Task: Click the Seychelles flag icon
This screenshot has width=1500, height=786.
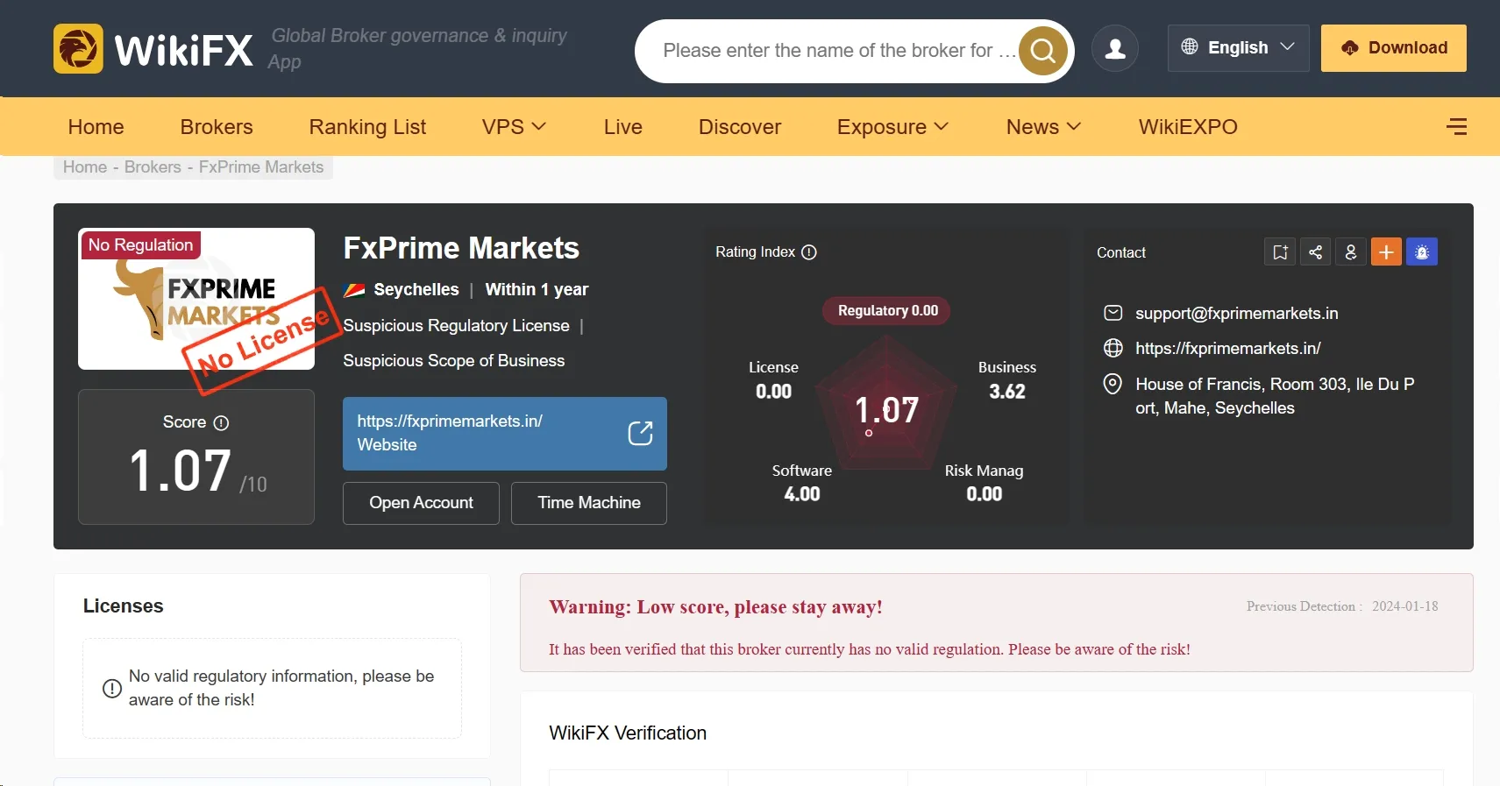Action: pos(354,290)
